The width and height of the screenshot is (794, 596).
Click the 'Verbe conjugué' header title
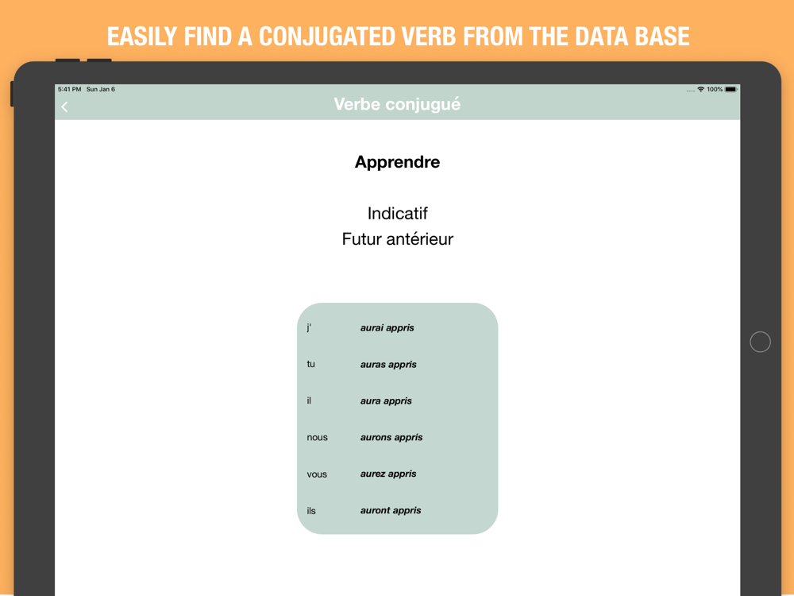tap(397, 104)
